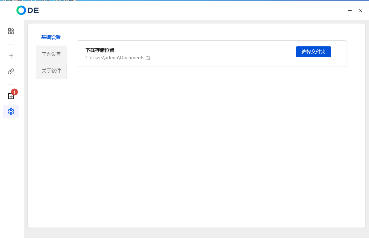Click the folder icon beside the Documents path
369x239 pixels.
tap(148, 58)
